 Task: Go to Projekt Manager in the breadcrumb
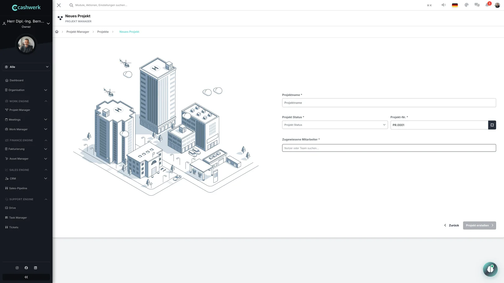coord(78,32)
